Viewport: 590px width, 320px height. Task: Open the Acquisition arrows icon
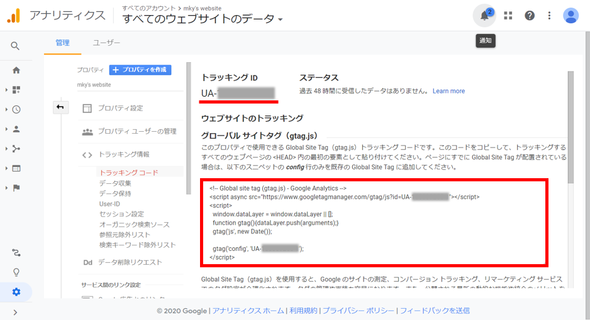tap(16, 149)
